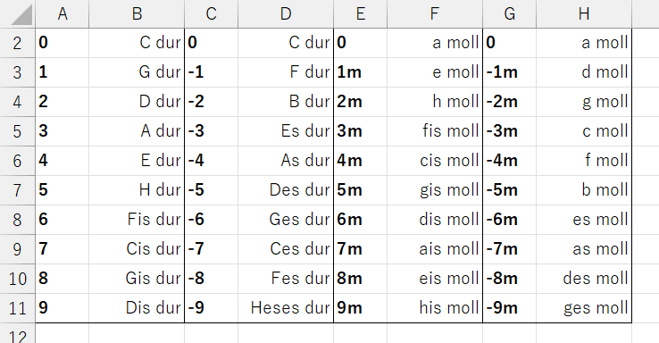Select cell with ges moll
The image size is (659, 343).
[x=584, y=308]
